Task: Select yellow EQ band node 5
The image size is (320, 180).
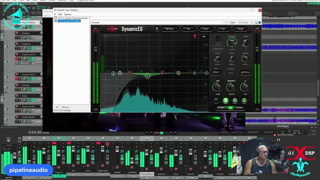Action: tap(178, 73)
